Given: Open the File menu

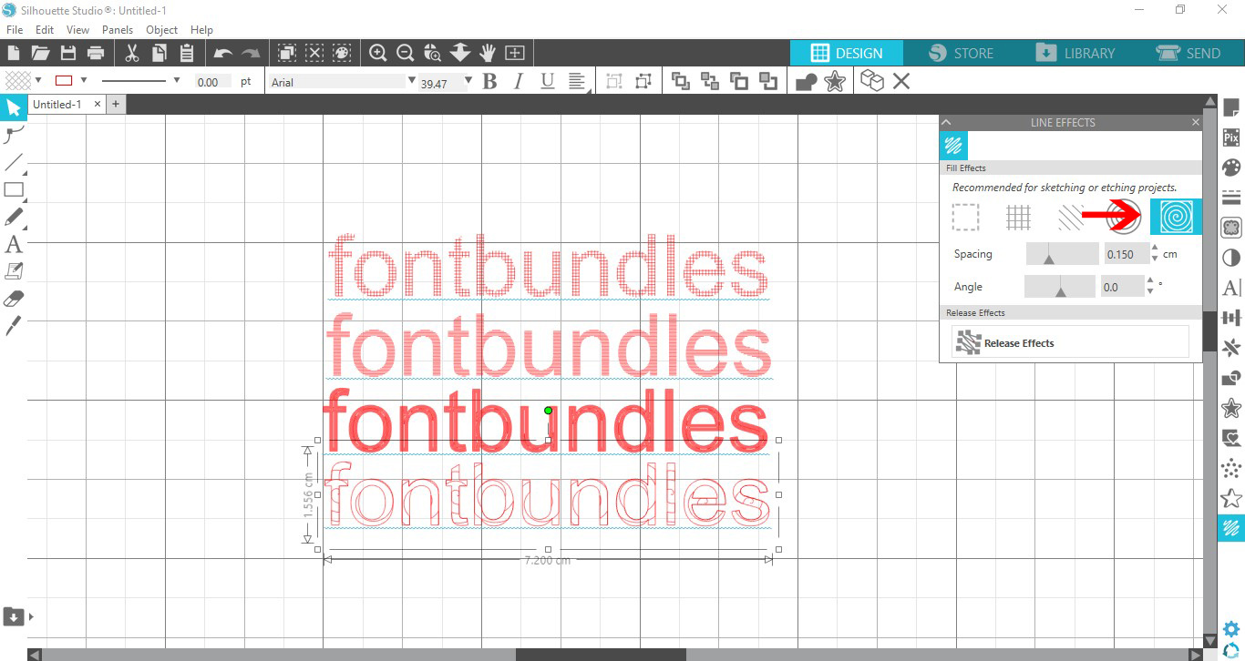Looking at the screenshot, I should click(x=14, y=30).
